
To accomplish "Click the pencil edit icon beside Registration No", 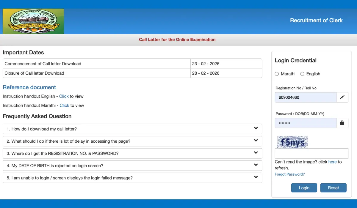I will click(x=342, y=97).
